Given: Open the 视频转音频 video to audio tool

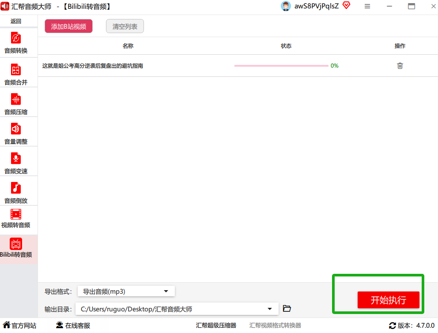Looking at the screenshot, I should pyautogui.click(x=16, y=219).
